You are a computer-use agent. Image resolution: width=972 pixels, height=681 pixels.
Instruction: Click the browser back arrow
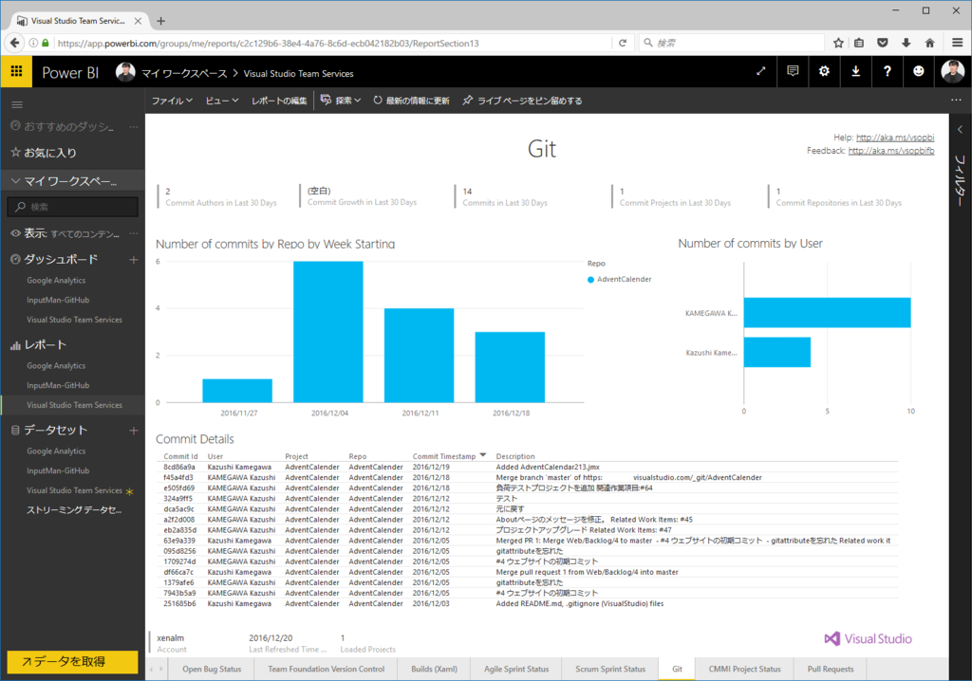pyautogui.click(x=14, y=43)
